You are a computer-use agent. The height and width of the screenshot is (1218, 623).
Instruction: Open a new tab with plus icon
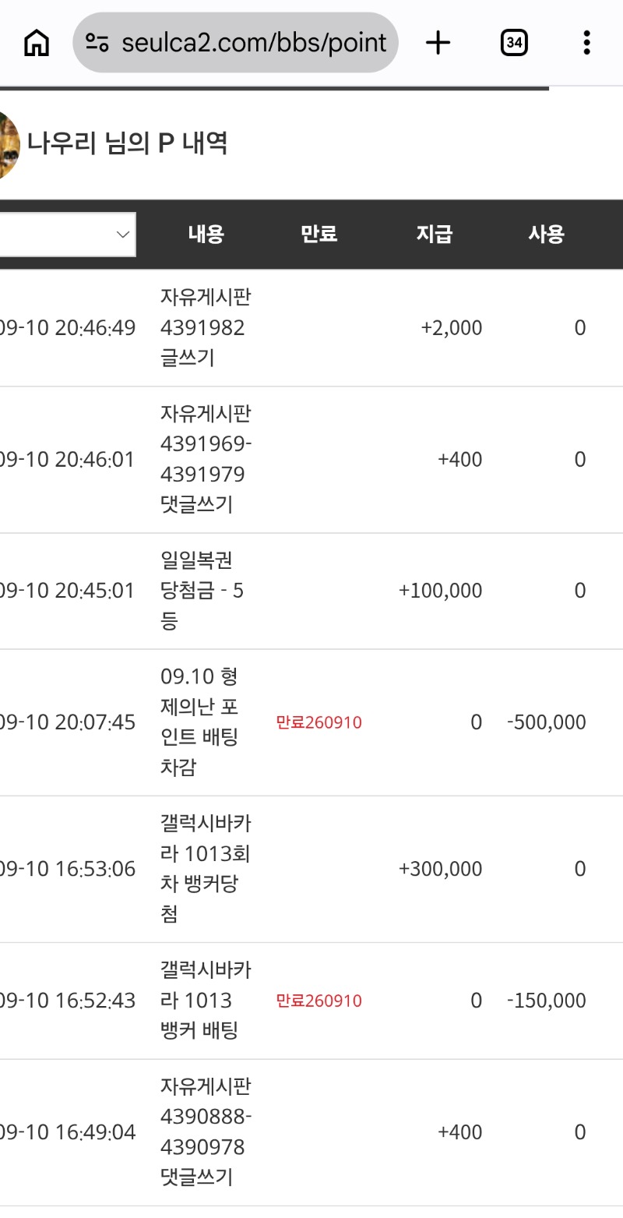point(438,43)
